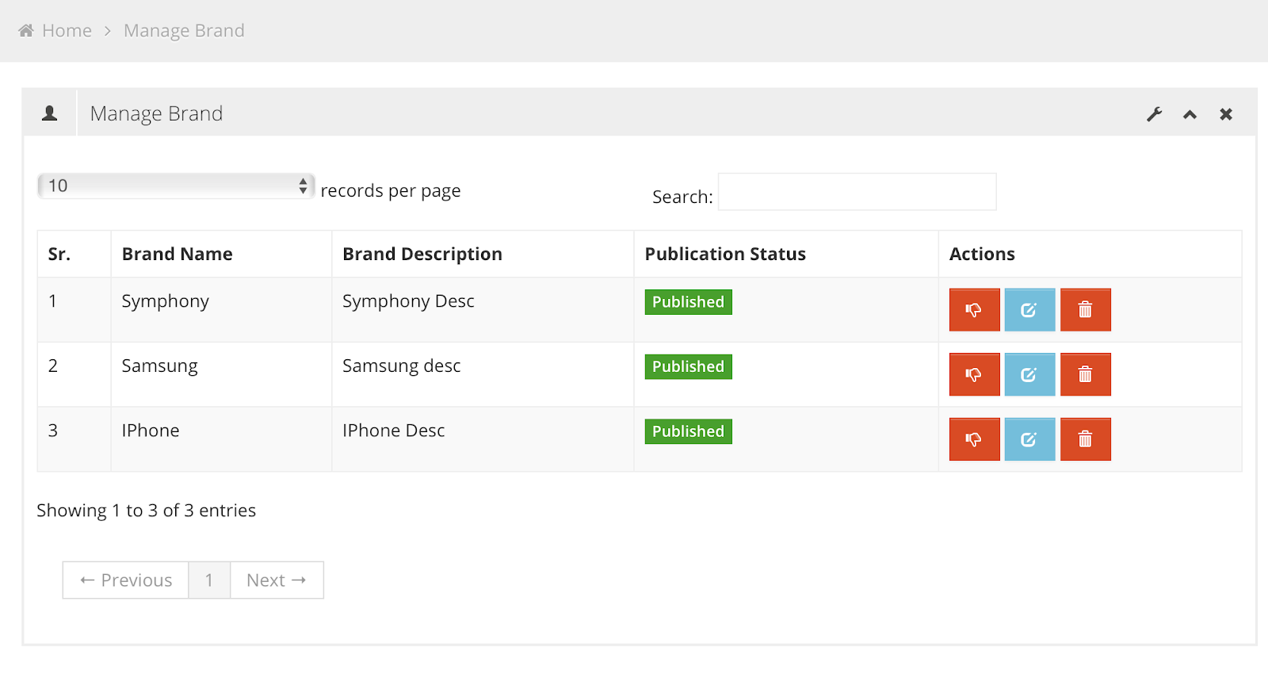Delete the Samsung brand with trash button
This screenshot has height=674, width=1268.
[x=1085, y=374]
